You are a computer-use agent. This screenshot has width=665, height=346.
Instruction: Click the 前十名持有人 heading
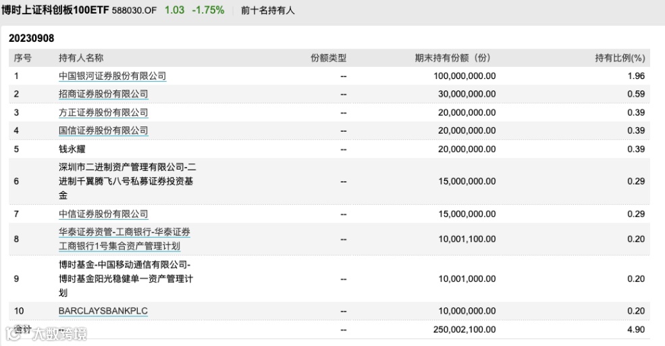point(267,10)
